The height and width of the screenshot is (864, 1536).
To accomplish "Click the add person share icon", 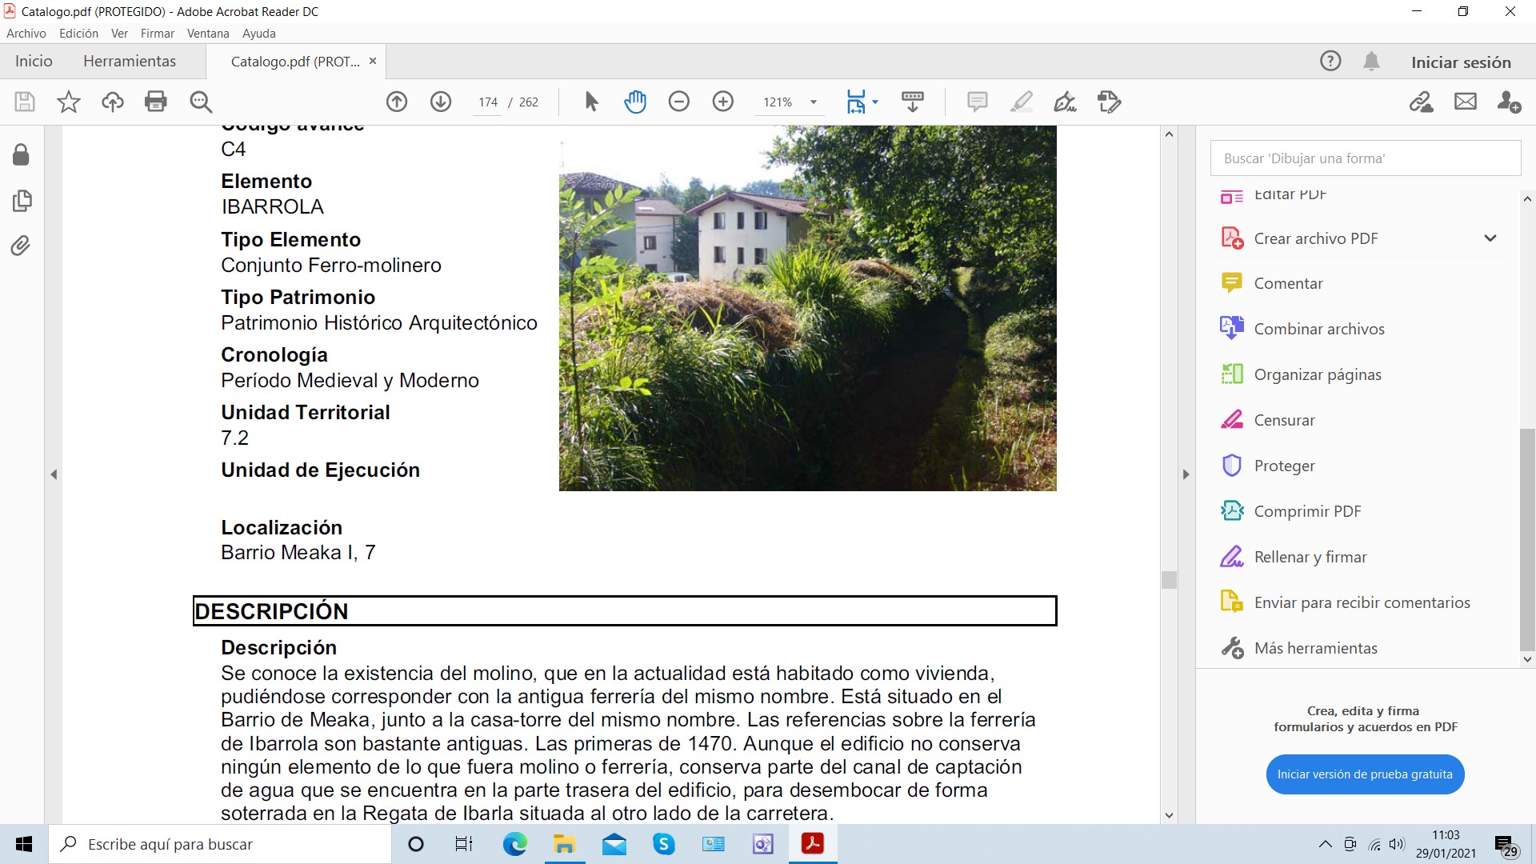I will (x=1509, y=102).
